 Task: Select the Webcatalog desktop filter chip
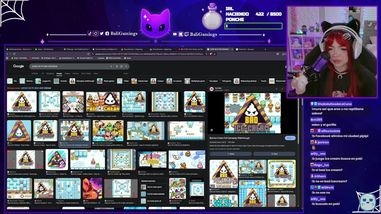[246, 81]
